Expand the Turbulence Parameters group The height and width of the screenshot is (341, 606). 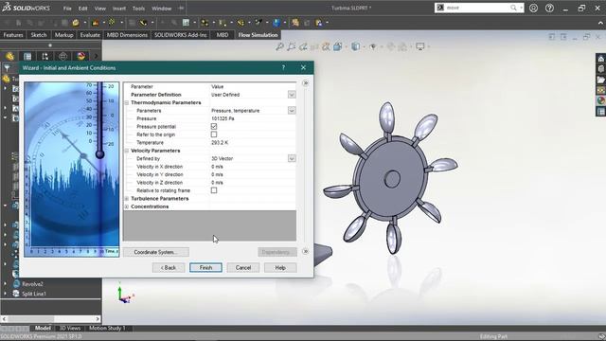point(127,199)
